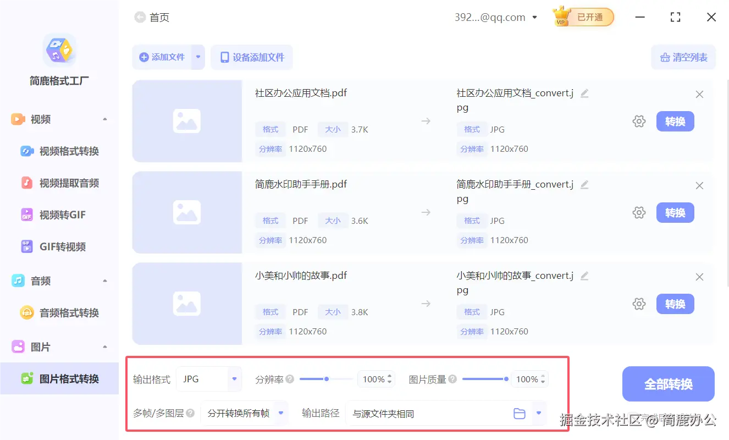Open settings gear for 简鹿水印助手手册.pdf

(639, 213)
